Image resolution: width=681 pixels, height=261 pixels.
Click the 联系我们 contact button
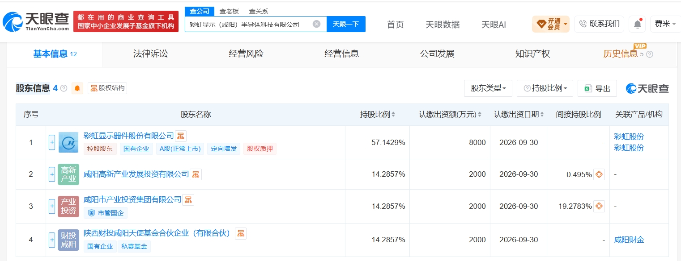599,24
